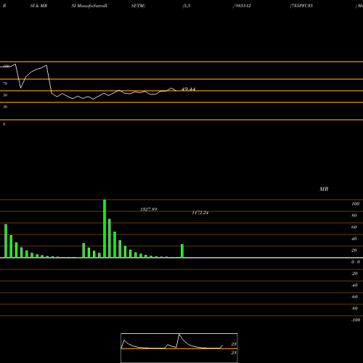Screen dimensions: 363x363
Task: Click the 'SI & MR' header text
Action: [x=38, y=6]
